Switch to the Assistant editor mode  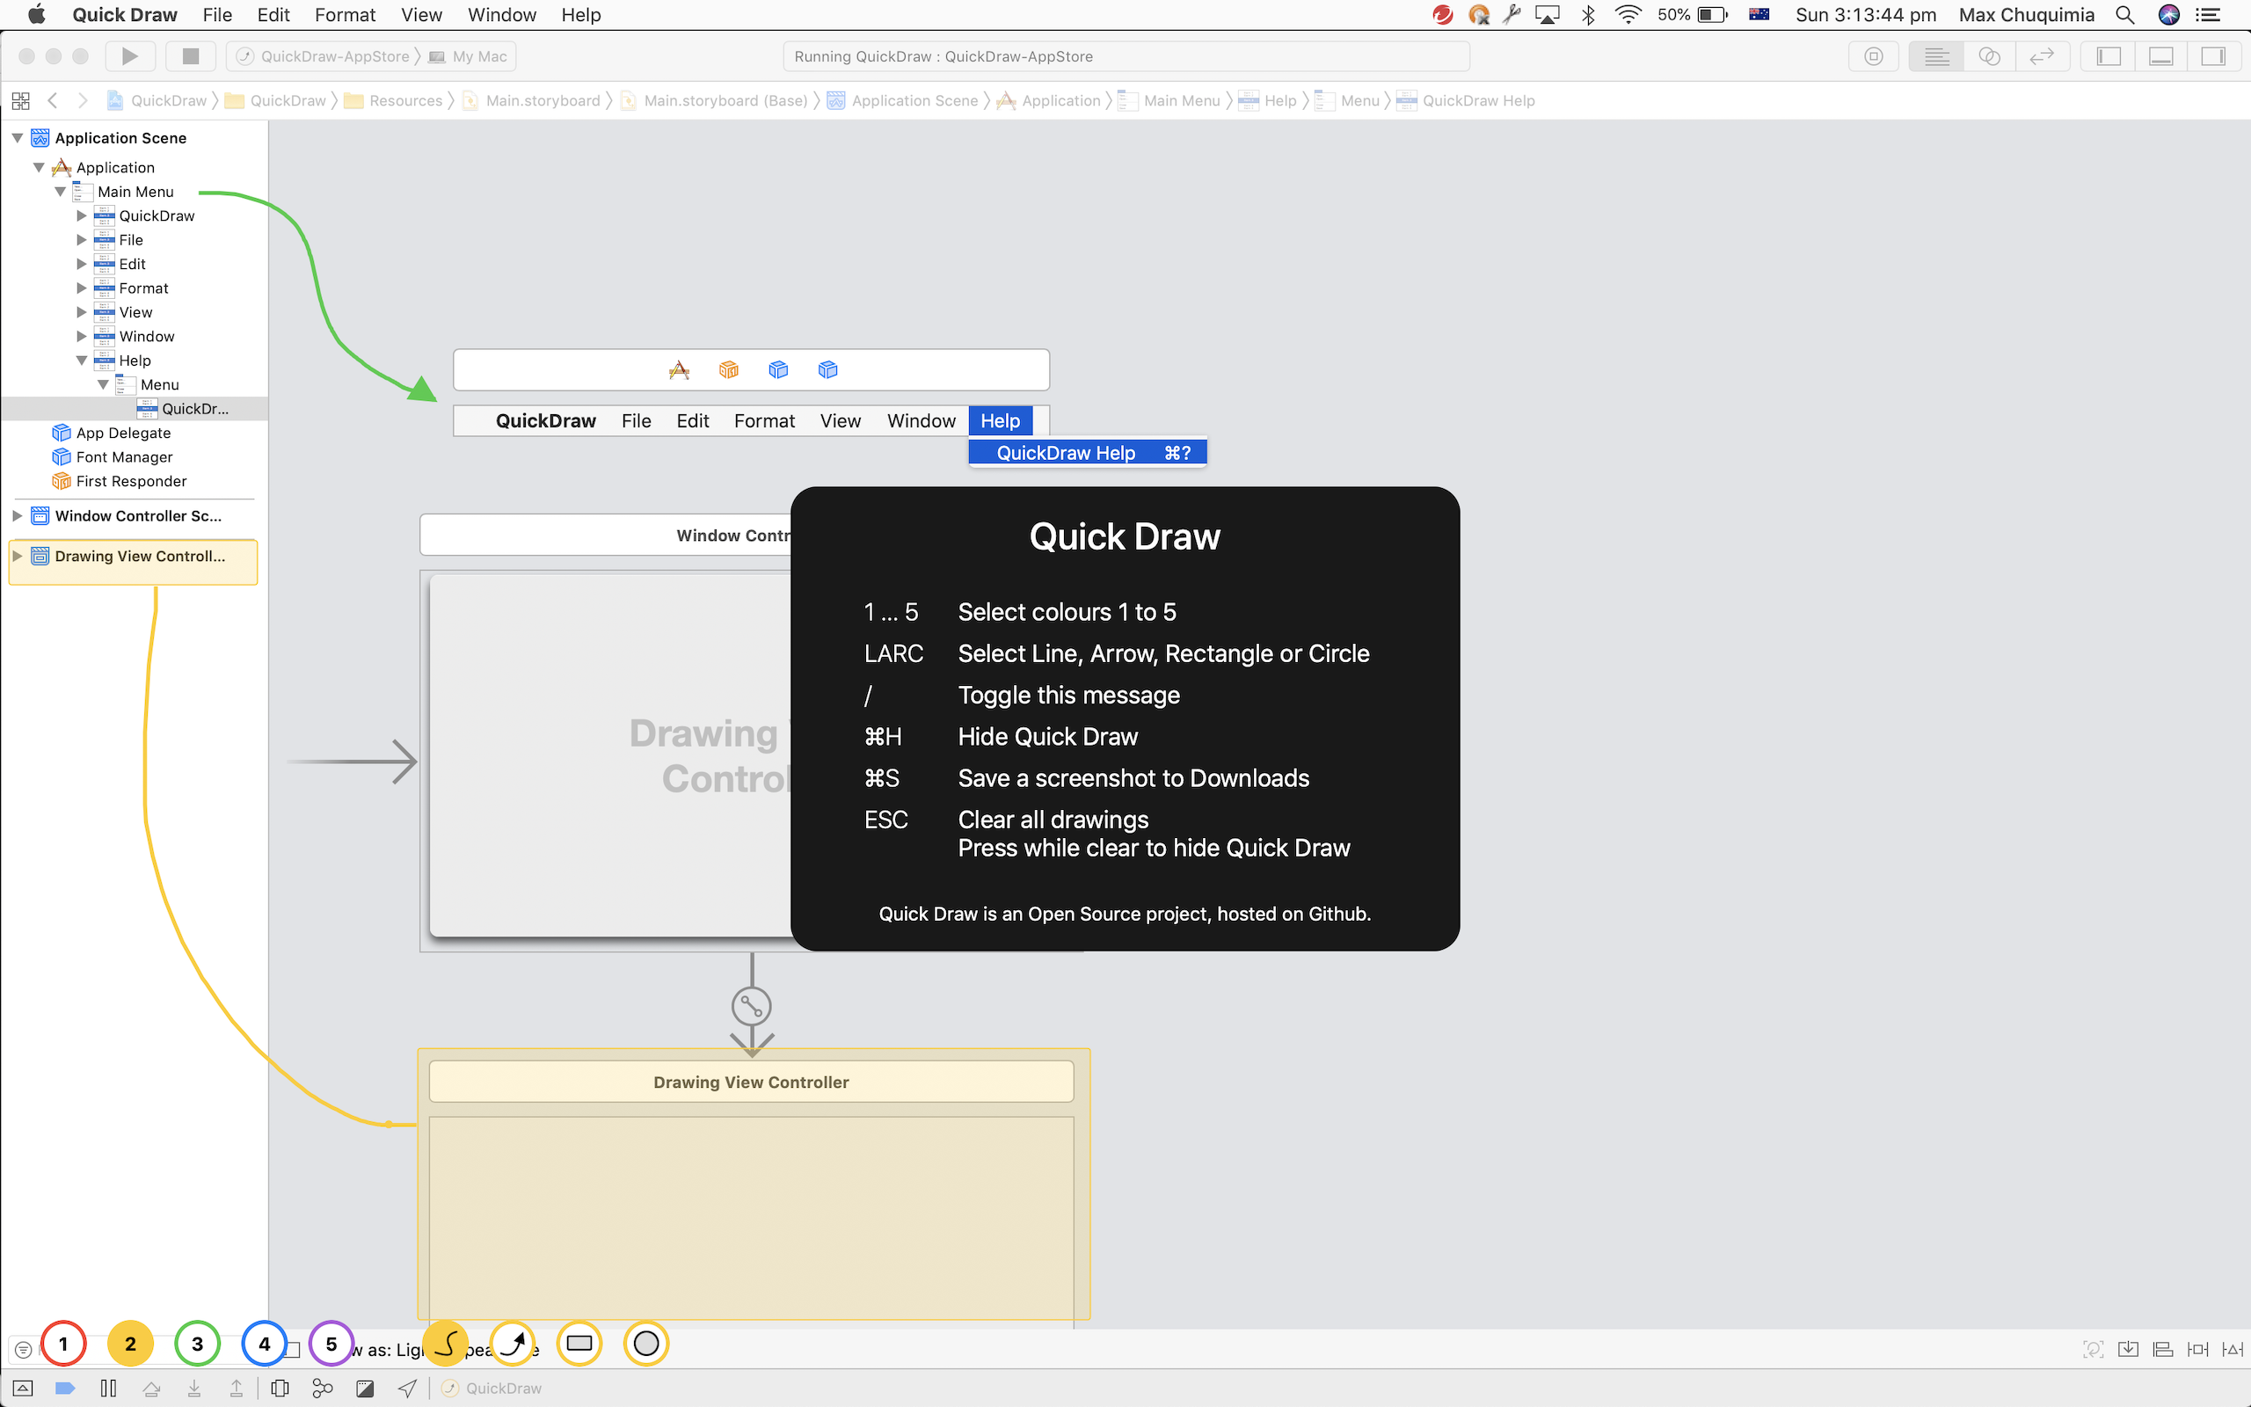pyautogui.click(x=1989, y=55)
